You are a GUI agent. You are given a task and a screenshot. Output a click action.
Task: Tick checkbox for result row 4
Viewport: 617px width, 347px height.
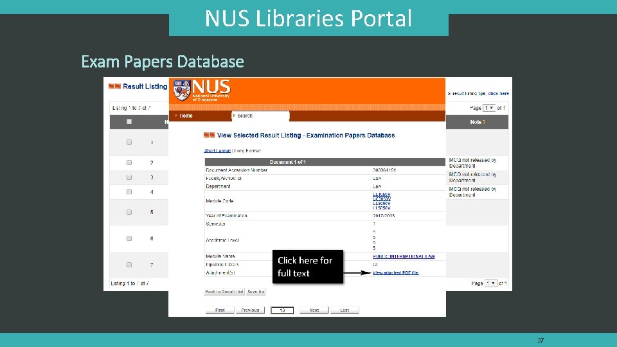tap(129, 192)
